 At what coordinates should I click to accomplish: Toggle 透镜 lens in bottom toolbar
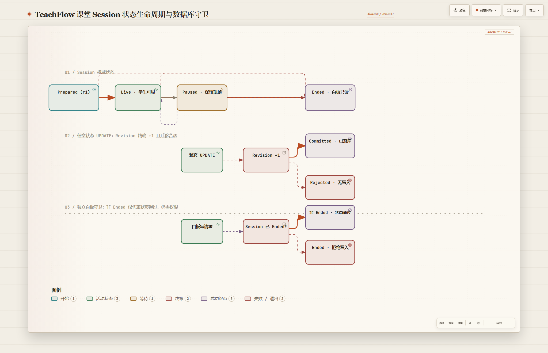(x=460, y=323)
